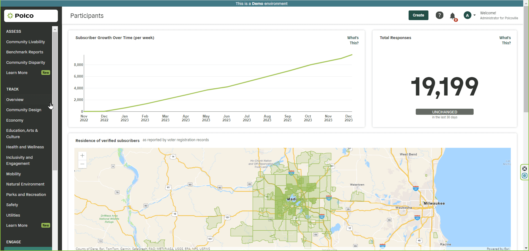Open Overview under Track
529x251 pixels.
coord(15,100)
